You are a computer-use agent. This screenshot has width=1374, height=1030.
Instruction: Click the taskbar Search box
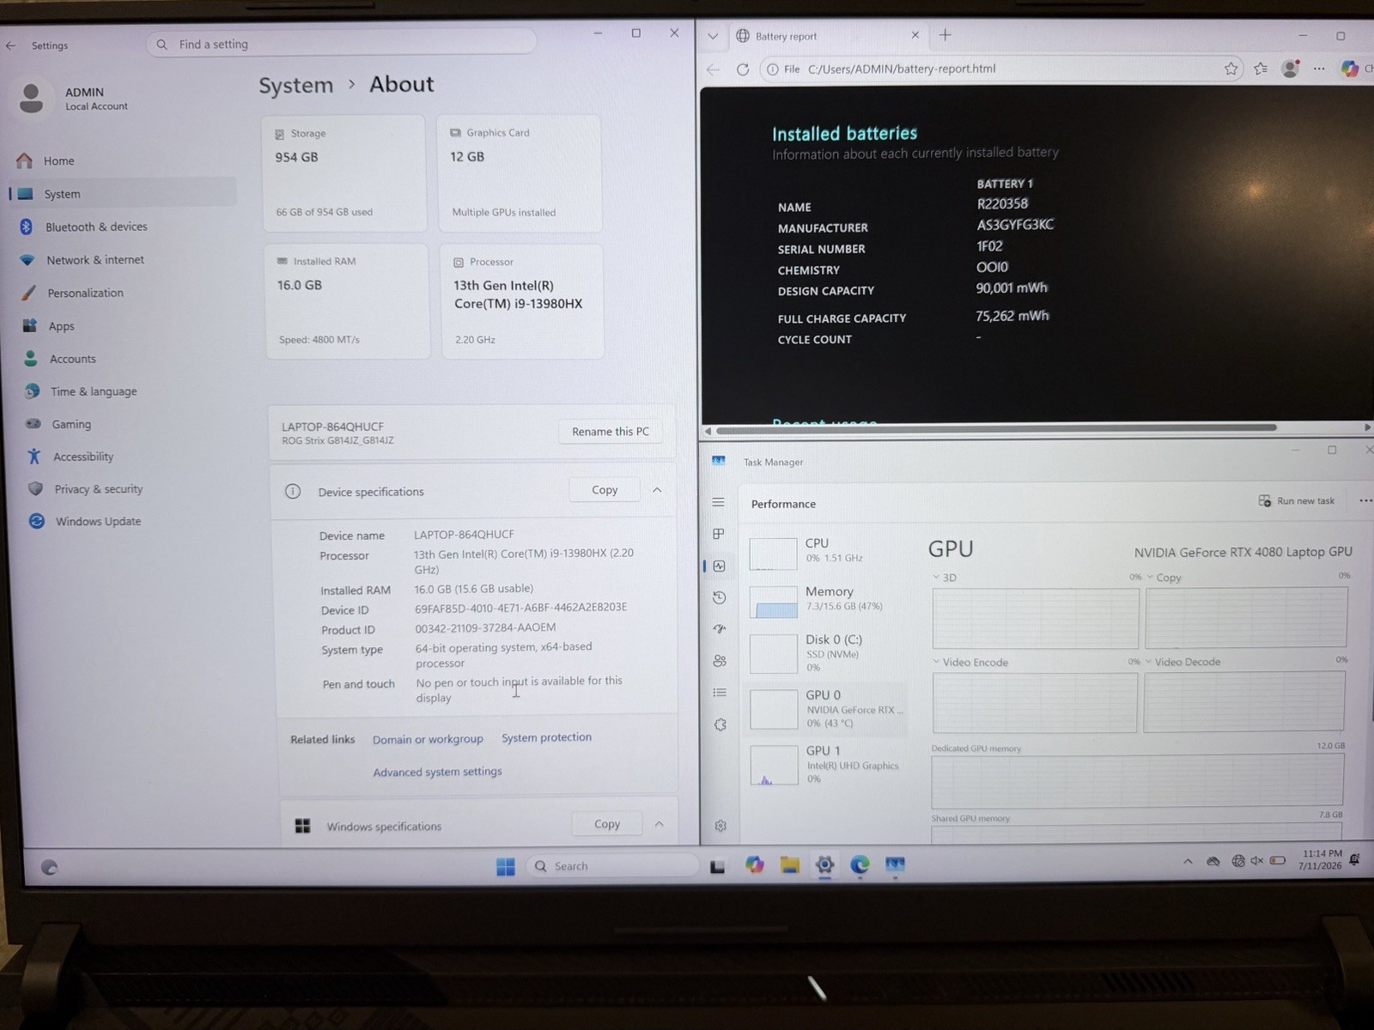(612, 866)
